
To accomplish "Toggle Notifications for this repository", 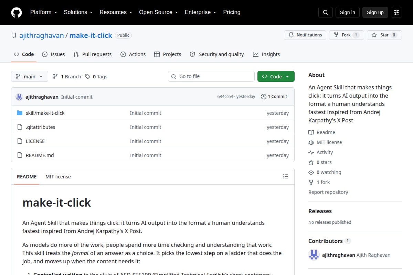I will coord(305,35).
